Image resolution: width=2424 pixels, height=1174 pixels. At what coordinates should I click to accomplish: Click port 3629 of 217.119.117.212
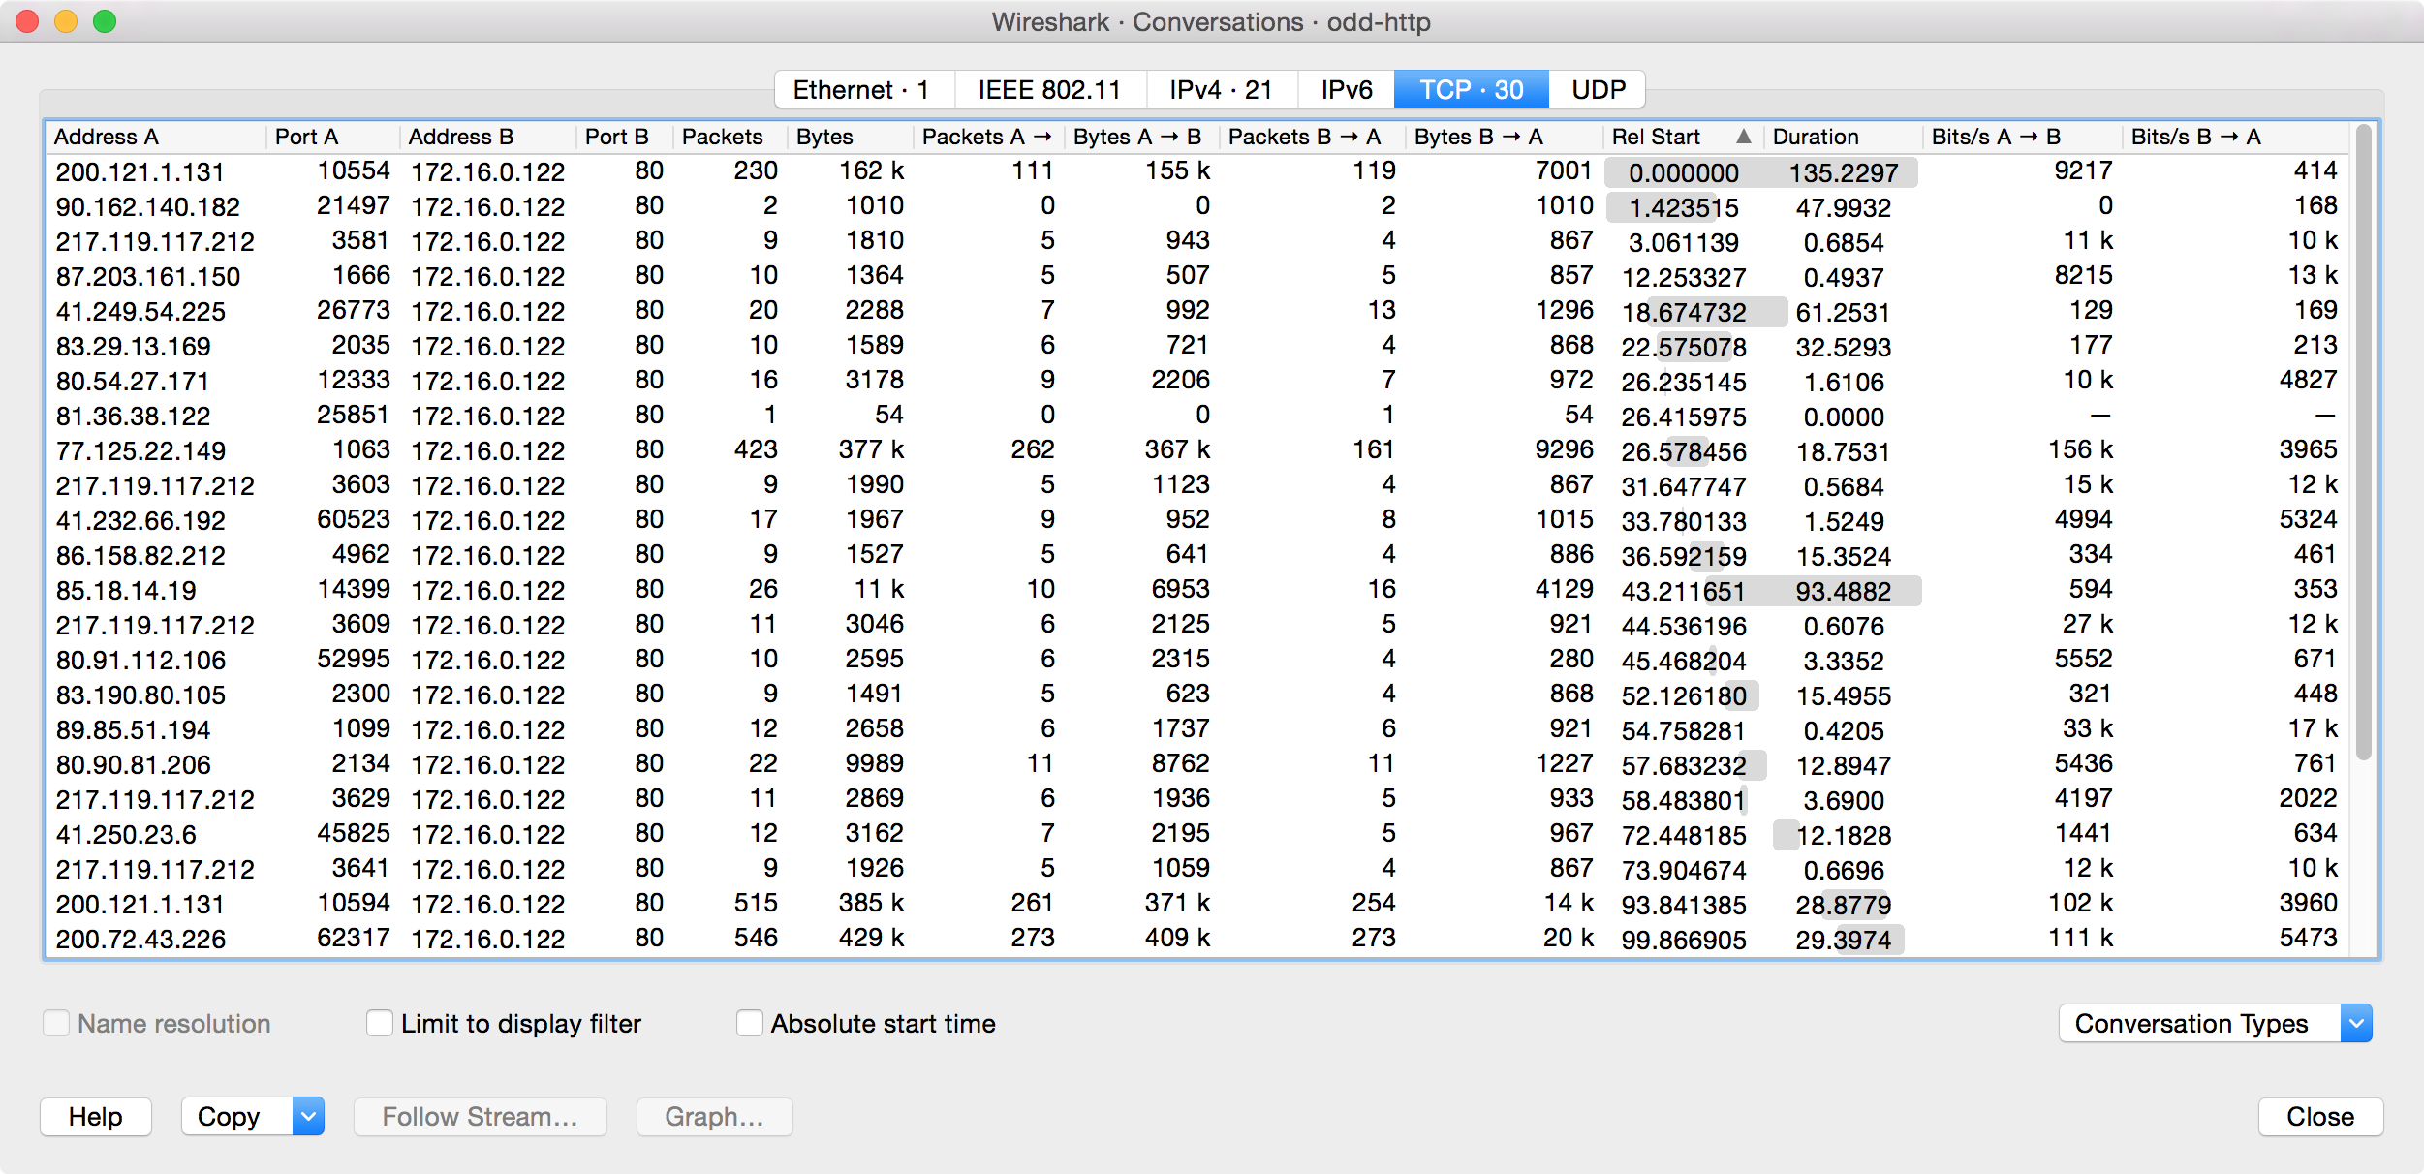360,798
